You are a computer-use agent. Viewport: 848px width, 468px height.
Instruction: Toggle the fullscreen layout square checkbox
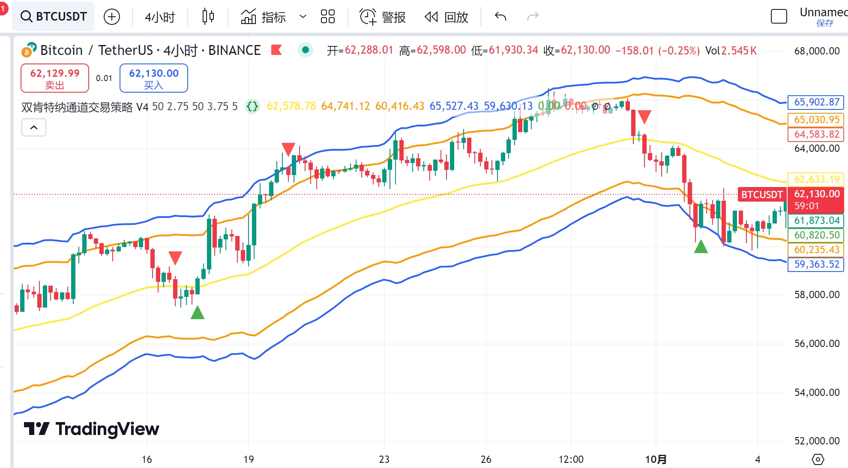tap(779, 17)
